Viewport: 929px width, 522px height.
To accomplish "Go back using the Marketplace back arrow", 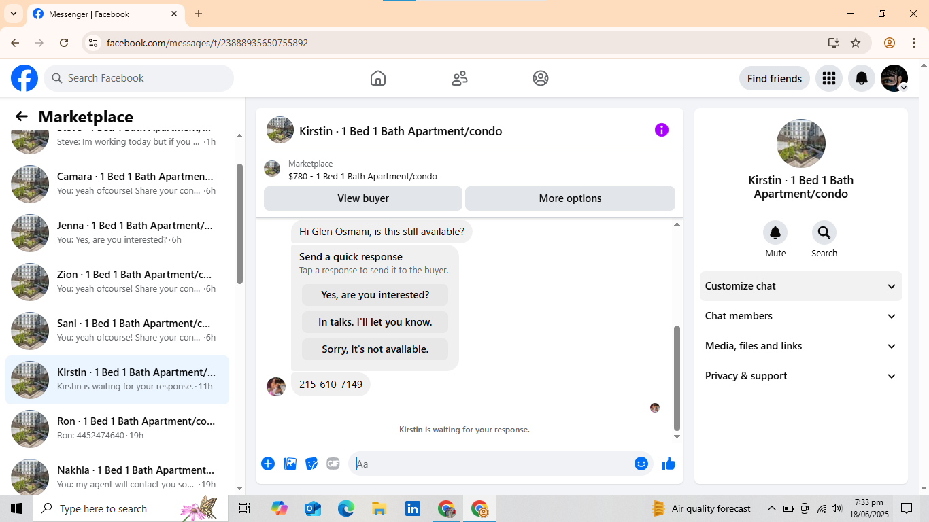I will click(22, 116).
